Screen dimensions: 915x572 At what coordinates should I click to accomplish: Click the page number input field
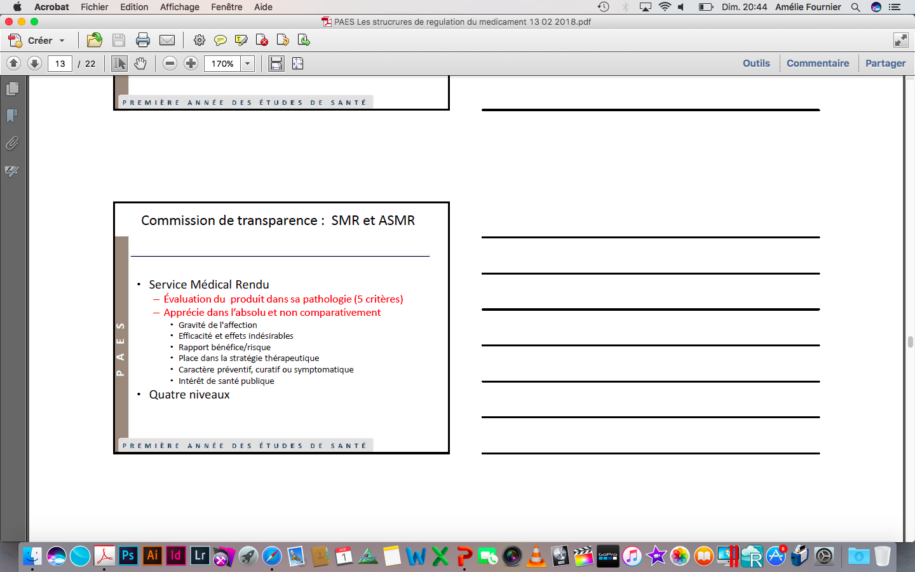coord(60,64)
